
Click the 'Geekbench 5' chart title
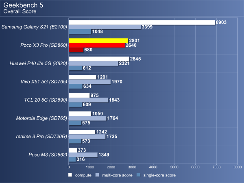click(x=23, y=5)
